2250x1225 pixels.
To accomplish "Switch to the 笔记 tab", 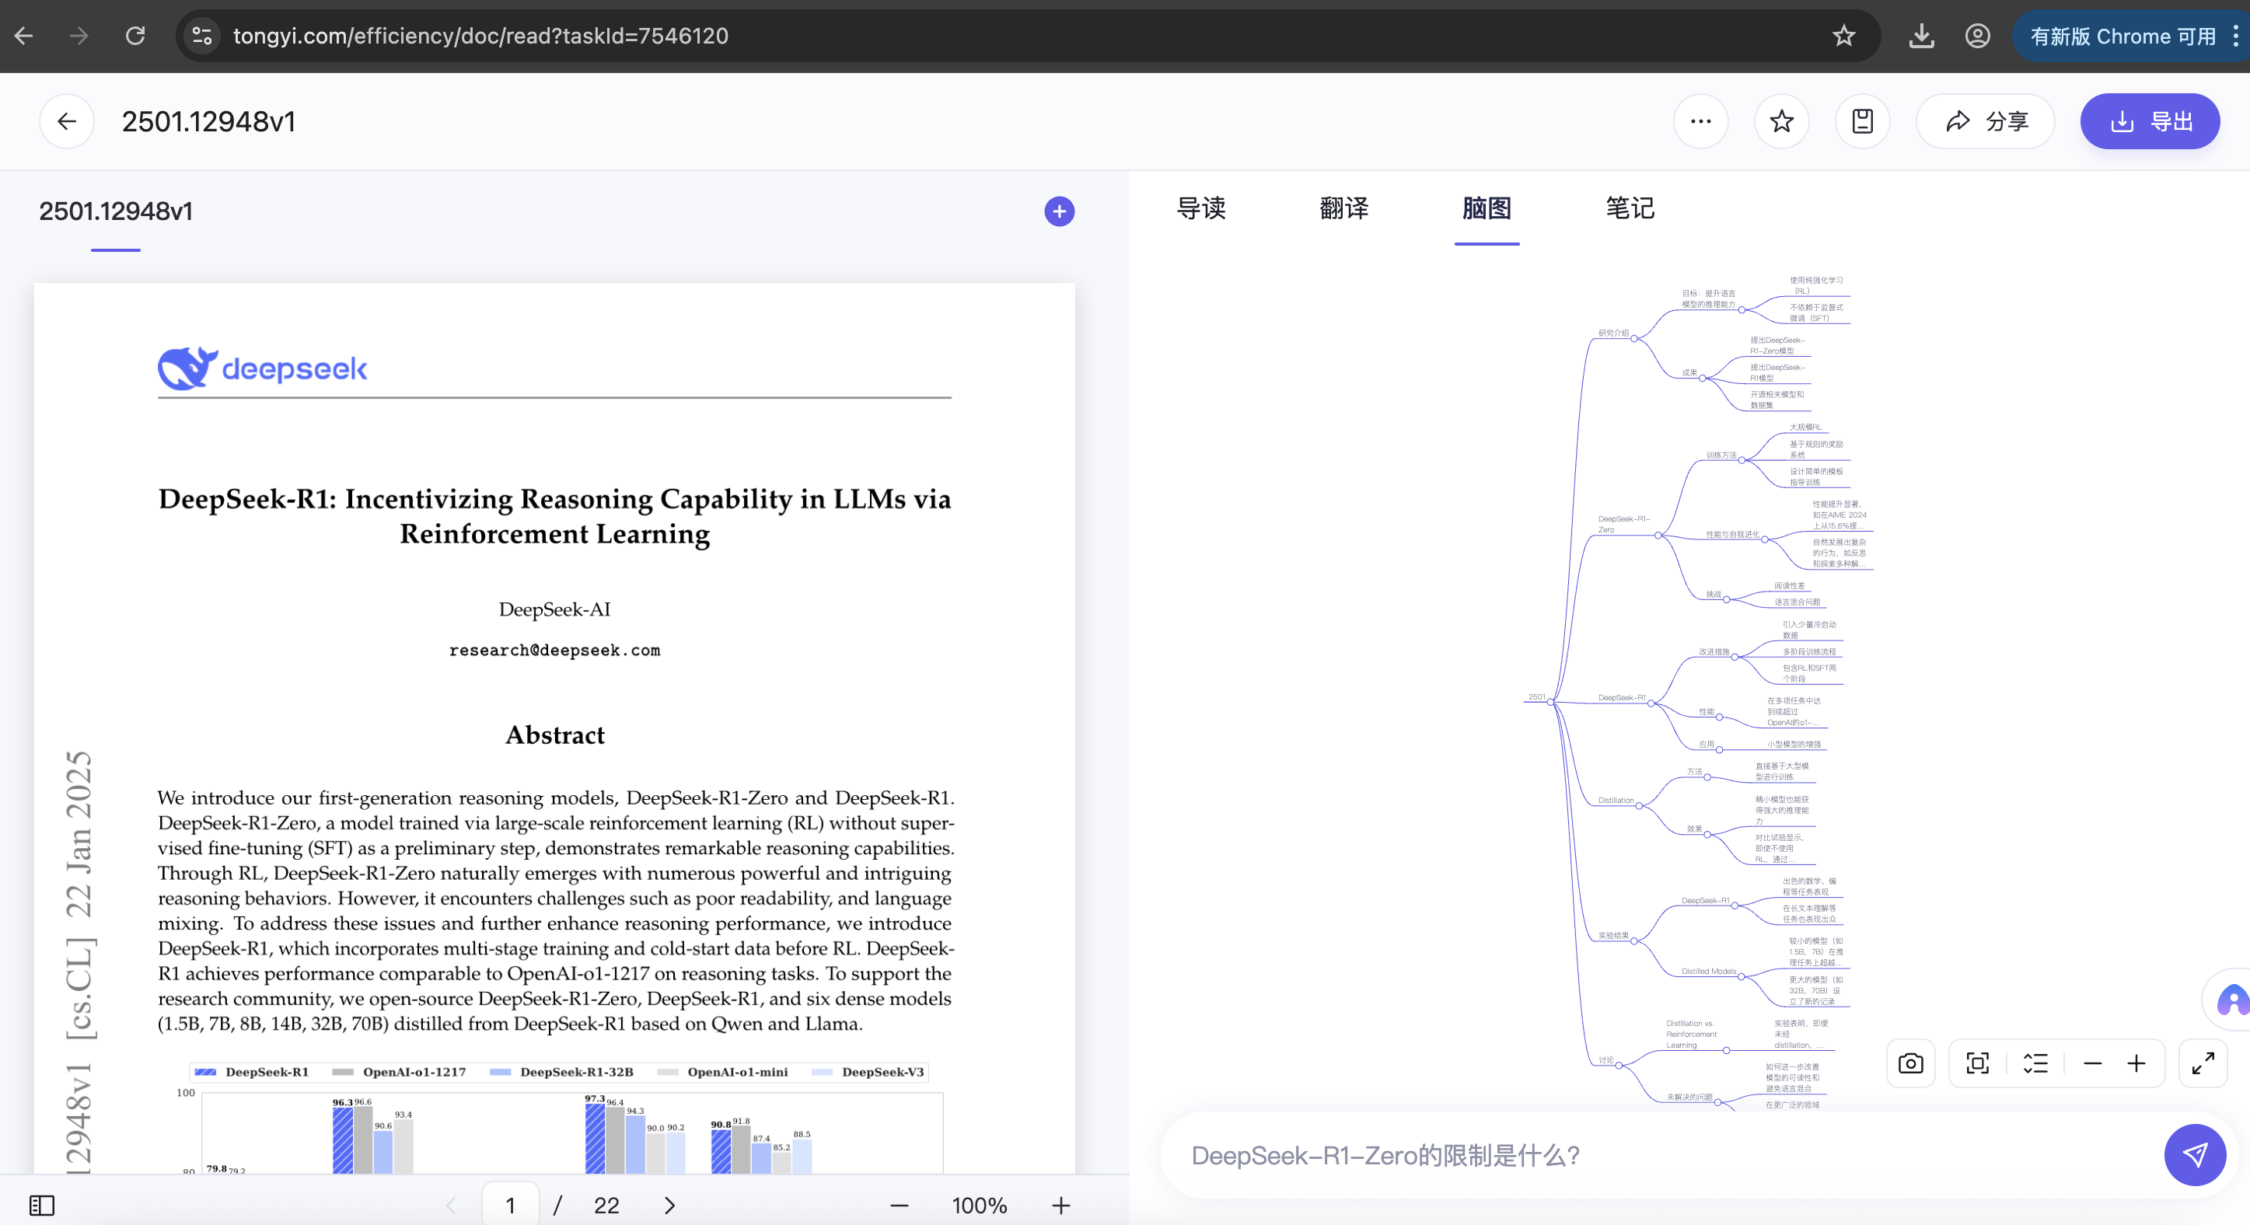I will click(x=1630, y=208).
